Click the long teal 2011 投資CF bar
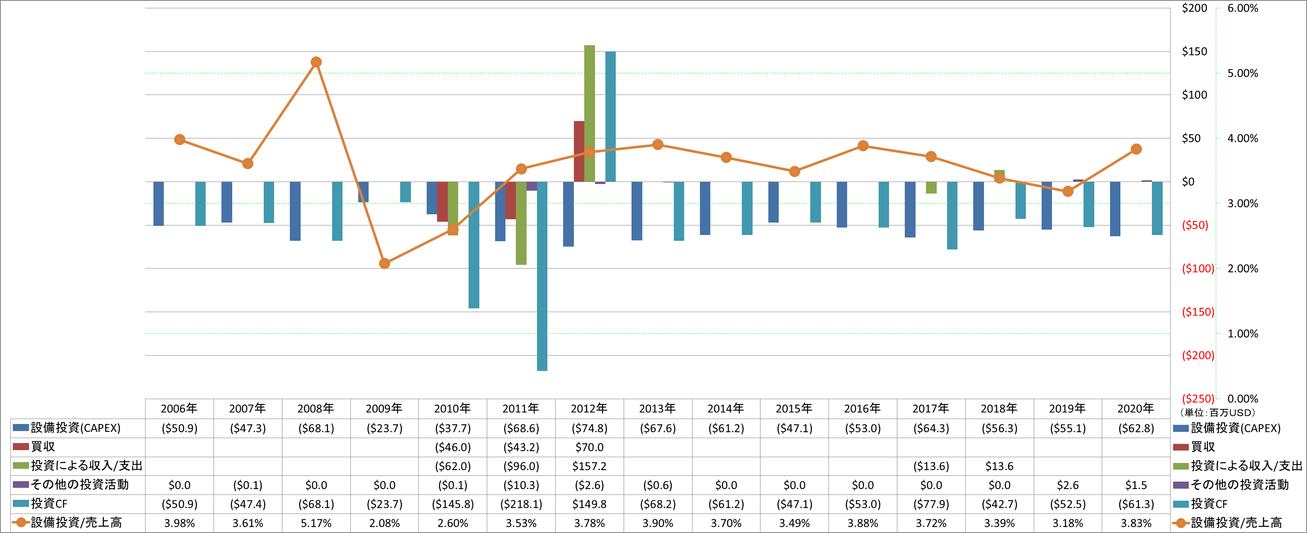This screenshot has width=1307, height=533. pos(542,276)
